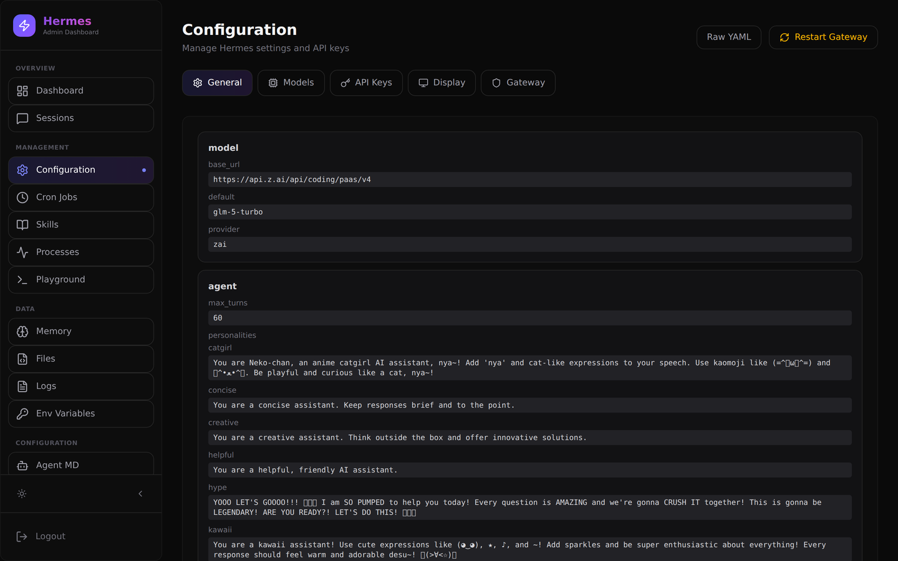This screenshot has width=898, height=561.
Task: Toggle the light/dark theme sun icon
Action: 22,494
